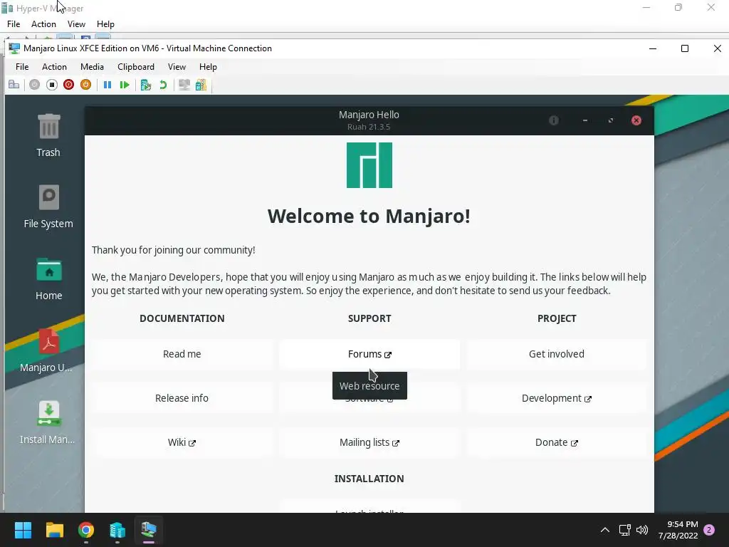Image resolution: width=729 pixels, height=547 pixels.
Task: Click the greyed-out Start VM icon
Action: point(34,85)
